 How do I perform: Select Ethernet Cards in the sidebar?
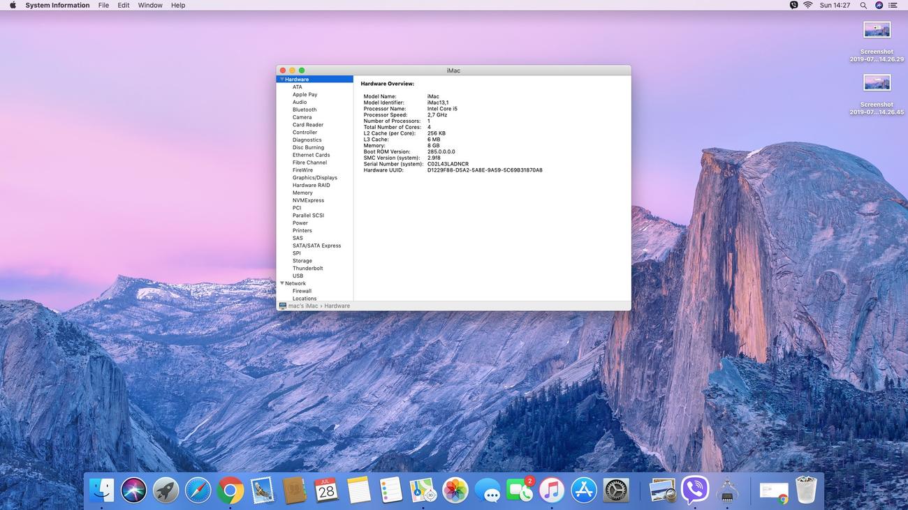coord(311,155)
